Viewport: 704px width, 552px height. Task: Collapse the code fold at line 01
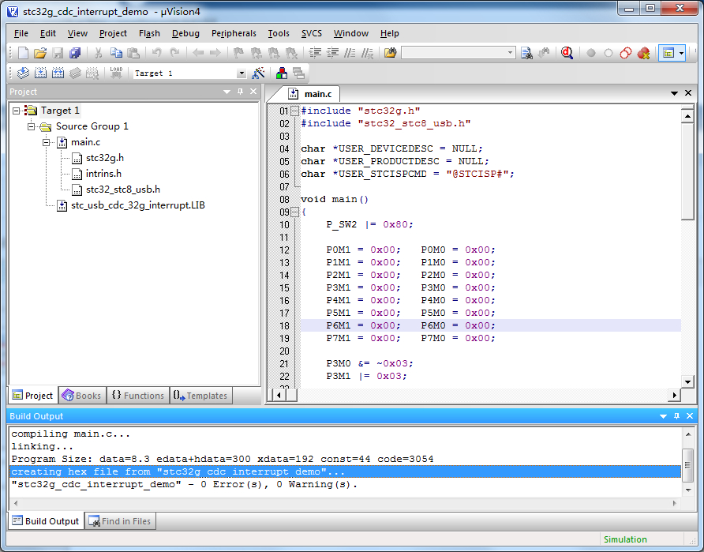click(x=294, y=111)
